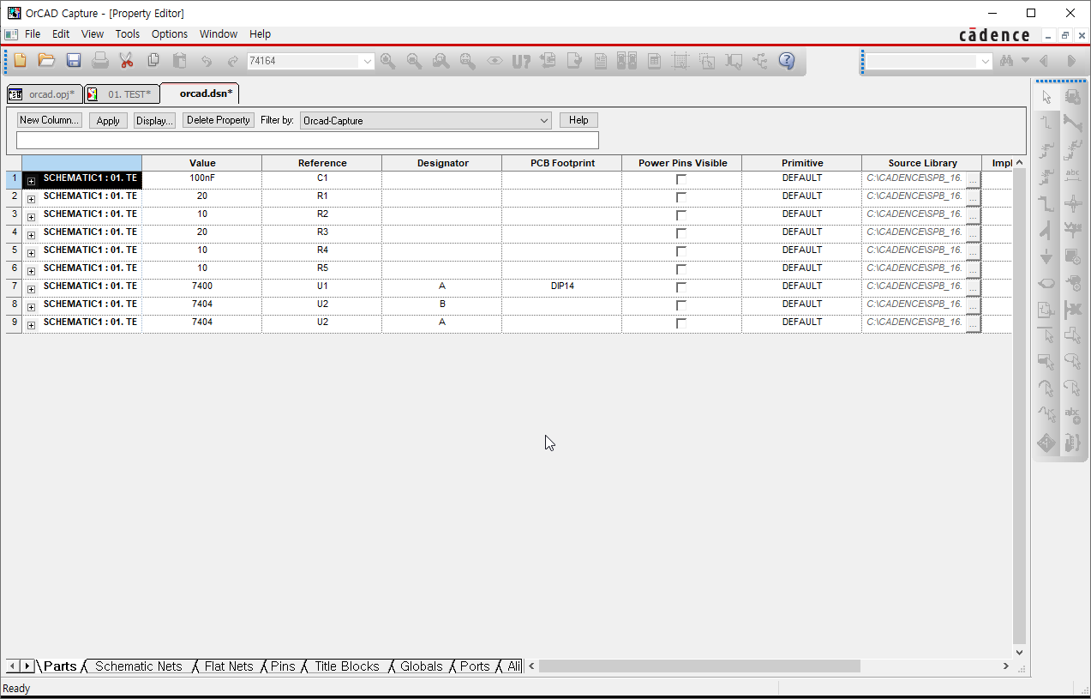Switch to the orcad.opj* document tab
The image size is (1091, 699).
click(45, 94)
